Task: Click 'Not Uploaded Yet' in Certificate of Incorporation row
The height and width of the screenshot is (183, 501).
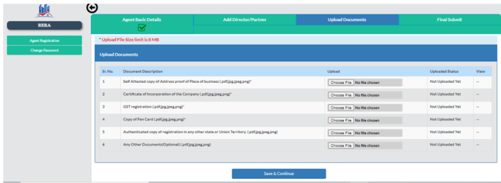Action: [x=445, y=94]
